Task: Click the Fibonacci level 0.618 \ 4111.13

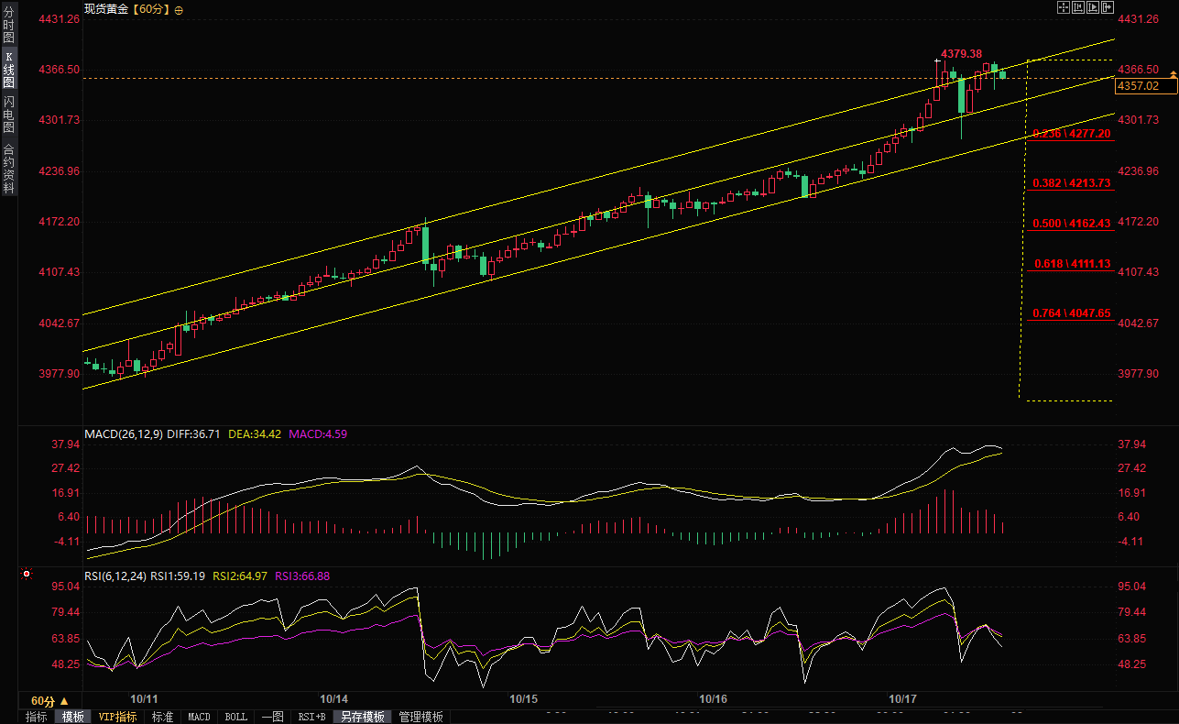Action: pyautogui.click(x=1072, y=264)
